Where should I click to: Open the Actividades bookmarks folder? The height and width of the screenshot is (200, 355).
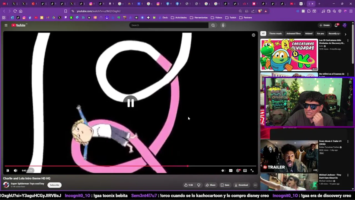pyautogui.click(x=179, y=17)
